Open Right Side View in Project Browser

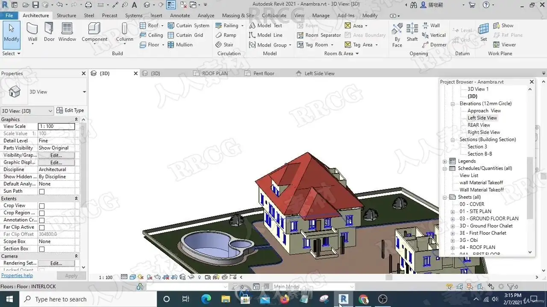(484, 133)
